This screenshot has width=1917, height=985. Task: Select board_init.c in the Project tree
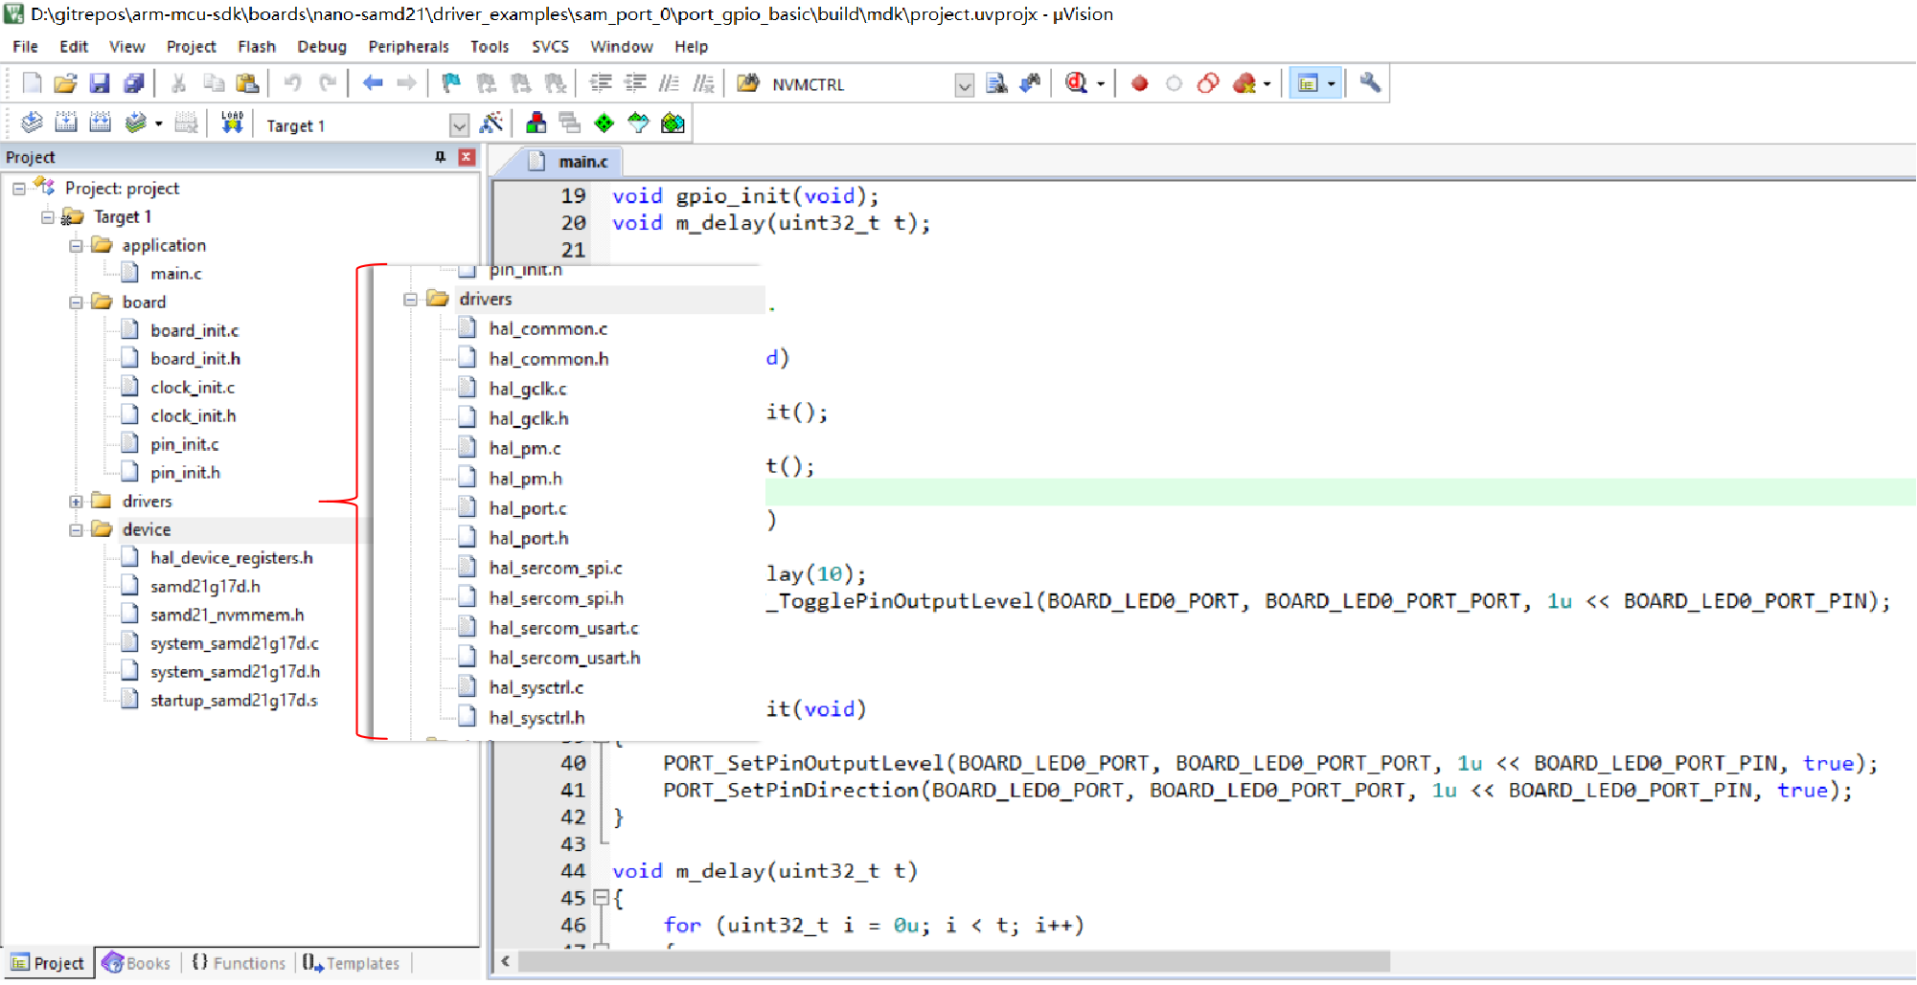coord(194,331)
